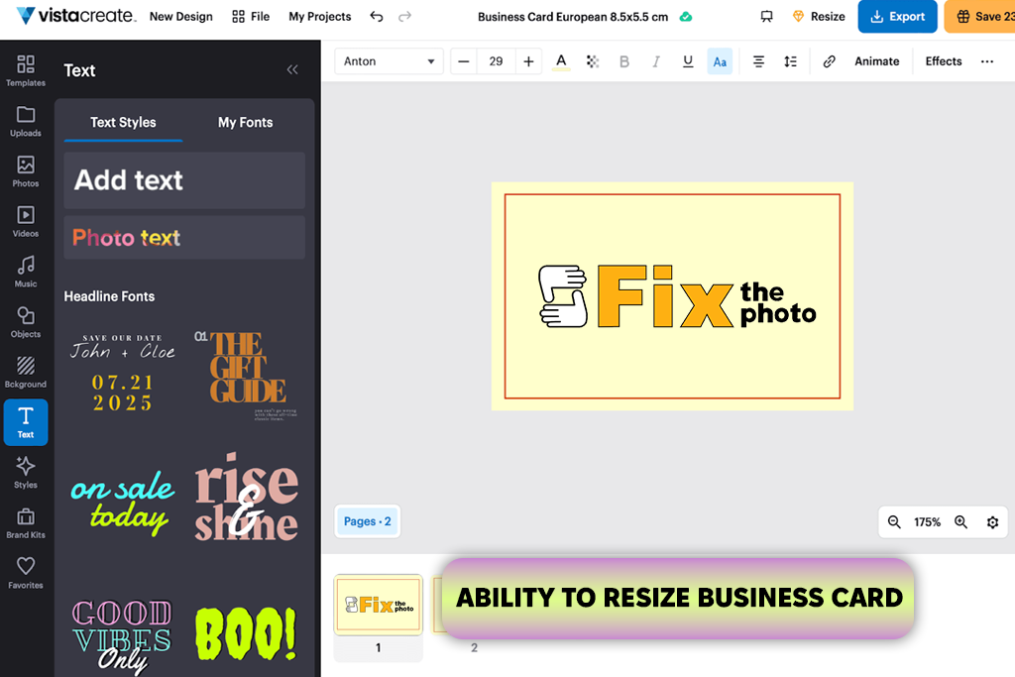Click the zoom out magnifier icon
This screenshot has height=677, width=1015.
(x=894, y=522)
